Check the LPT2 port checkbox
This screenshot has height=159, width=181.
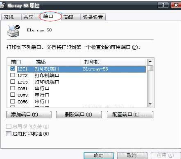click(13, 75)
